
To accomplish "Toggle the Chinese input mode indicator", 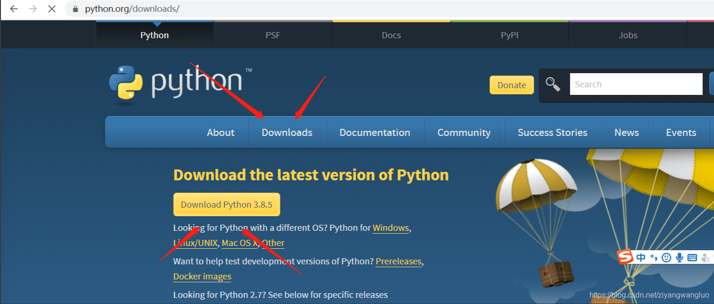I will tap(641, 257).
